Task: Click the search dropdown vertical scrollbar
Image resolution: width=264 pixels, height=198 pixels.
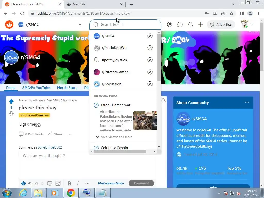Action: pos(159,57)
